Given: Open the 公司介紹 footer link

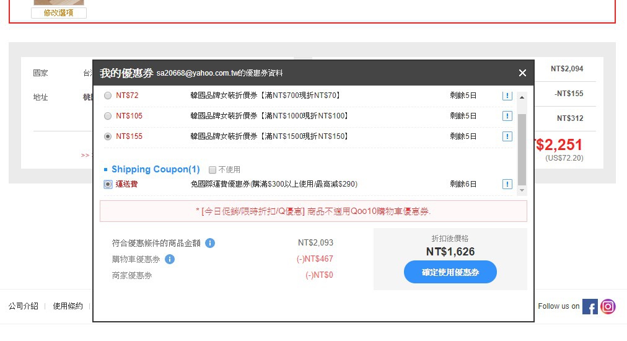Looking at the screenshot, I should pyautogui.click(x=23, y=306).
